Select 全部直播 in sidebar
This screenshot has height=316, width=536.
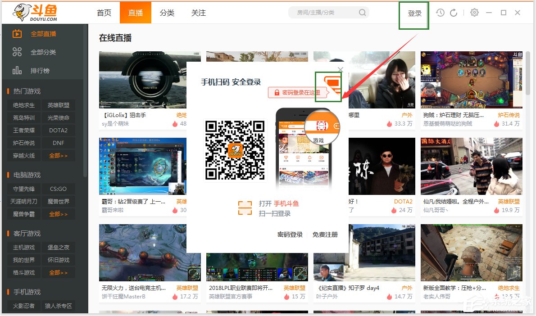pos(43,34)
